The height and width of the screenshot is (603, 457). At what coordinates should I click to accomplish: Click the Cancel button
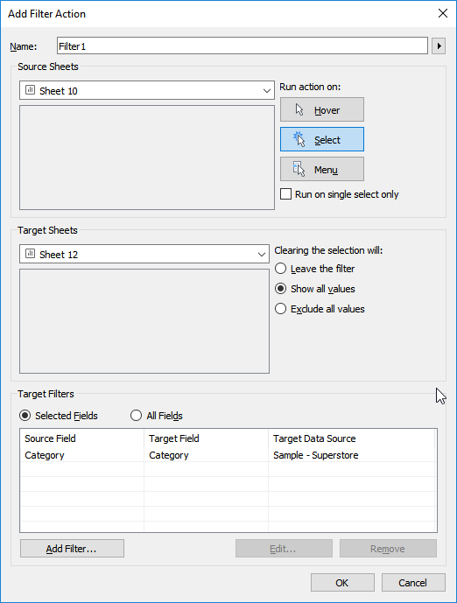coord(413,583)
